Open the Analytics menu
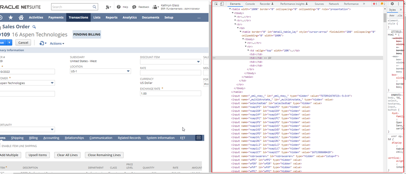The height and width of the screenshot is (174, 406). point(130,17)
